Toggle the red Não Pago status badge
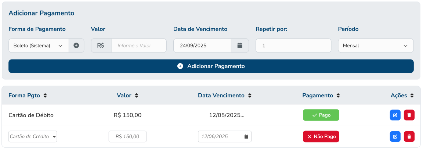 pos(321,137)
